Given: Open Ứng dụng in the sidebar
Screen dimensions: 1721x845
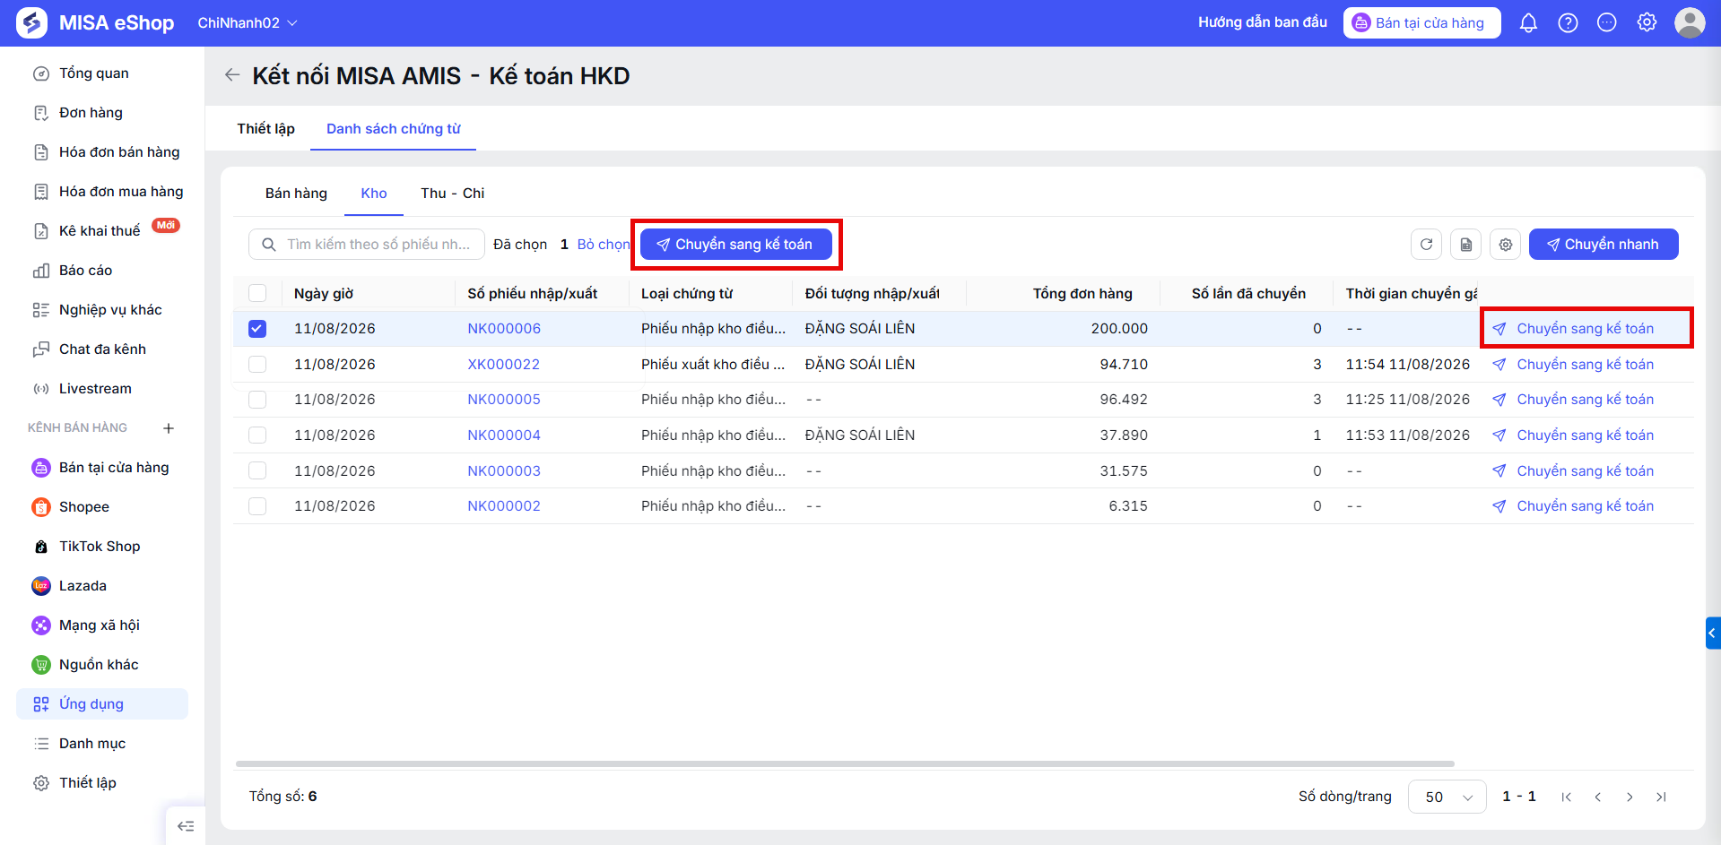Looking at the screenshot, I should [102, 704].
